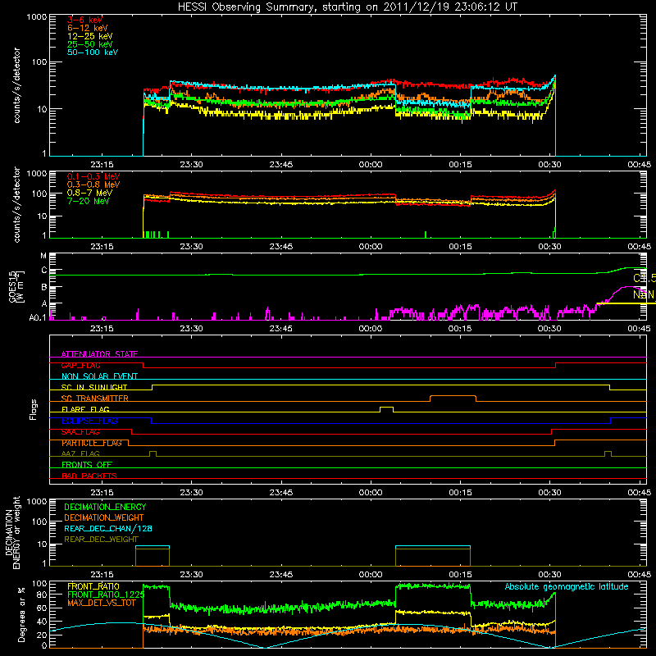656x656 pixels.
Task: Click the yellow C1.5 flare class annotation
Action: (645, 278)
